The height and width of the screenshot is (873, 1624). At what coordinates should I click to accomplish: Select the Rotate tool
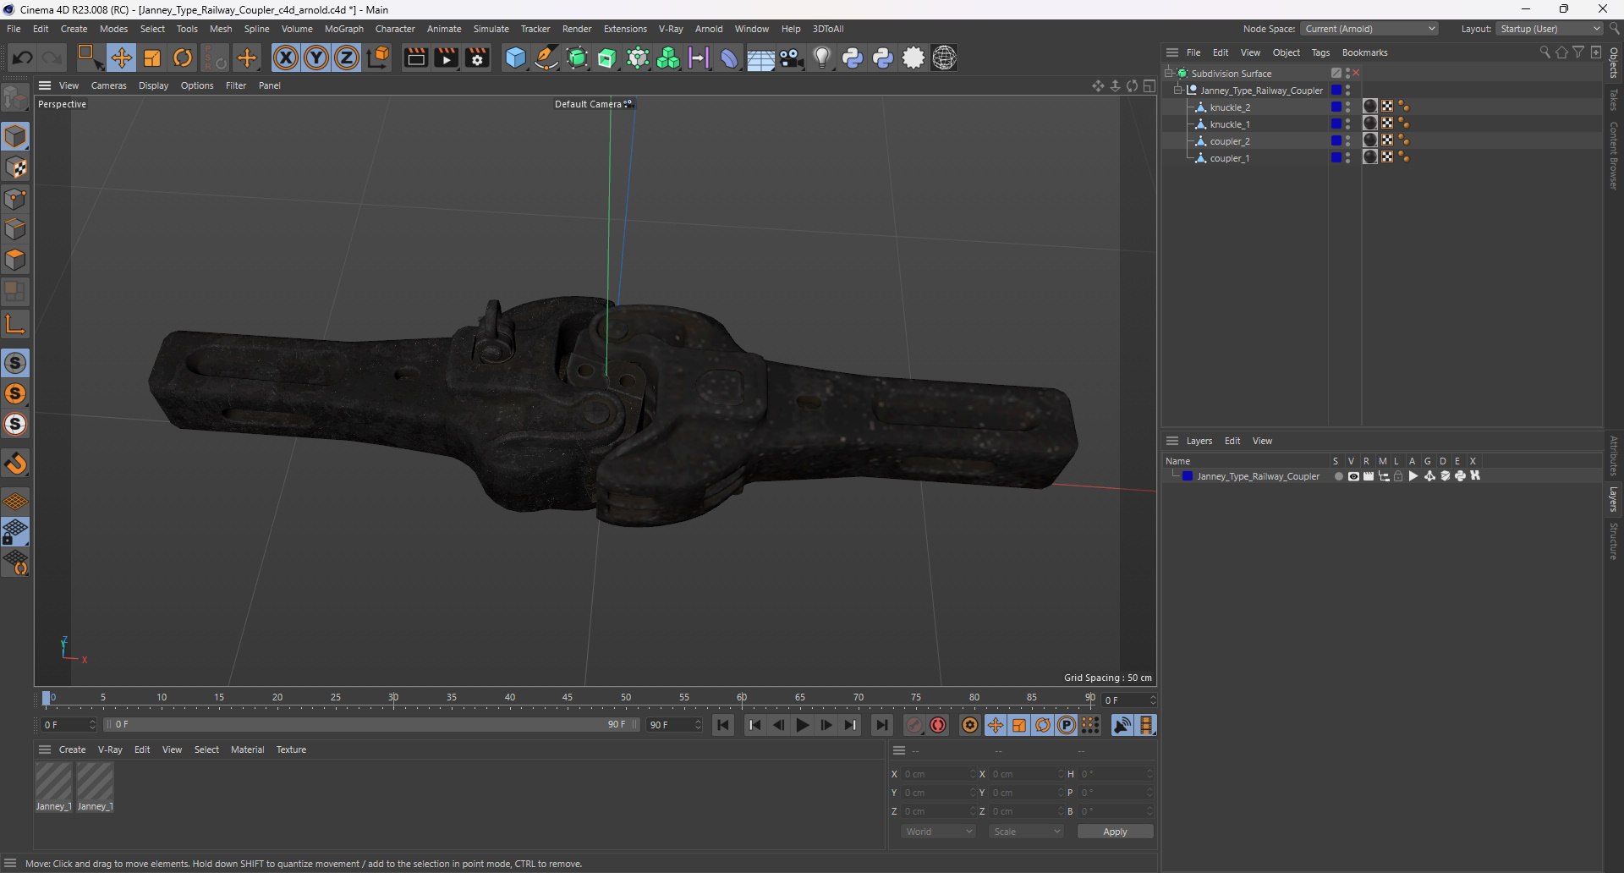tap(183, 58)
